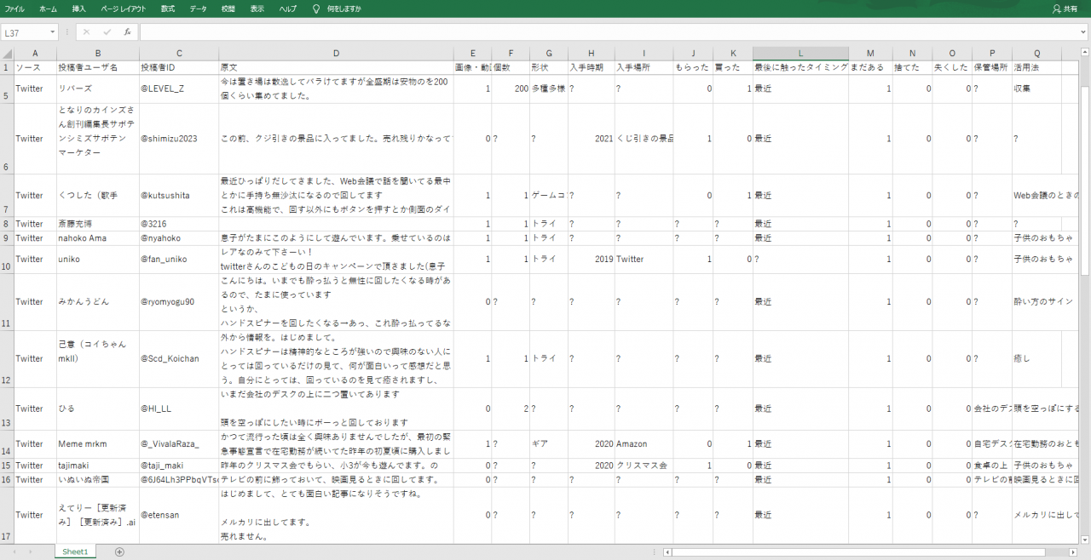This screenshot has width=1091, height=560.
Task: Select column D header
Action: click(x=336, y=53)
